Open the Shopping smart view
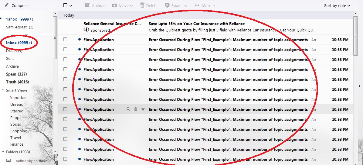 tap(19, 131)
